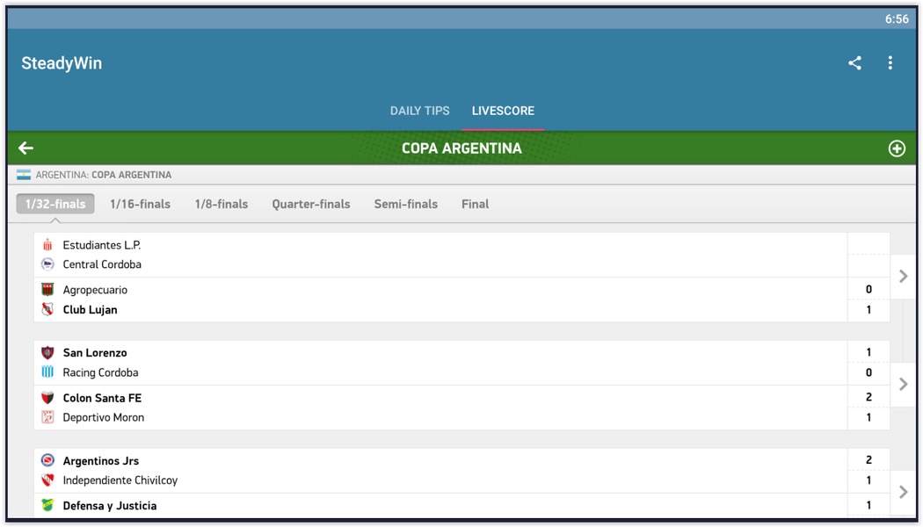The width and height of the screenshot is (923, 527).
Task: Select the Club Lujan team name
Action: pos(90,309)
